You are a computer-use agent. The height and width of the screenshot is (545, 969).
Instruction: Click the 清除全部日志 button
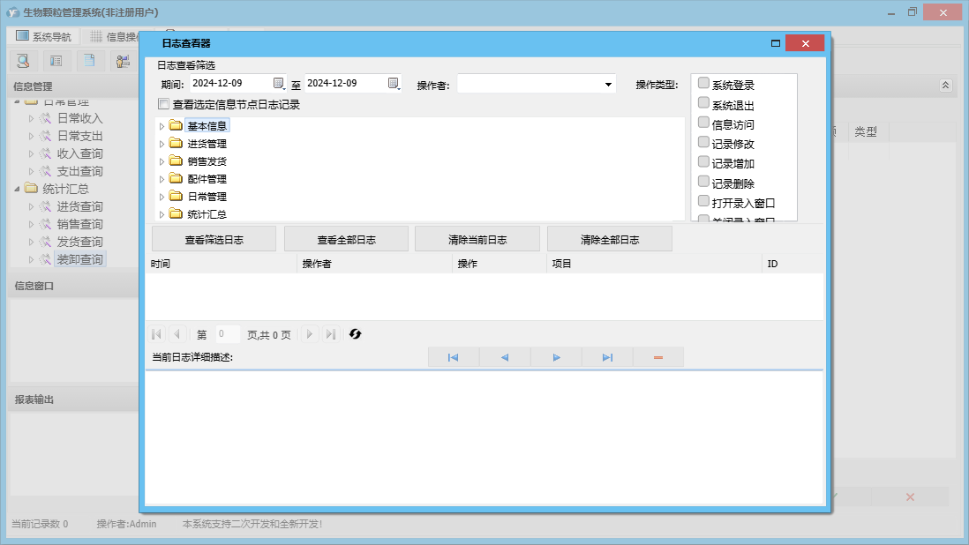click(609, 240)
